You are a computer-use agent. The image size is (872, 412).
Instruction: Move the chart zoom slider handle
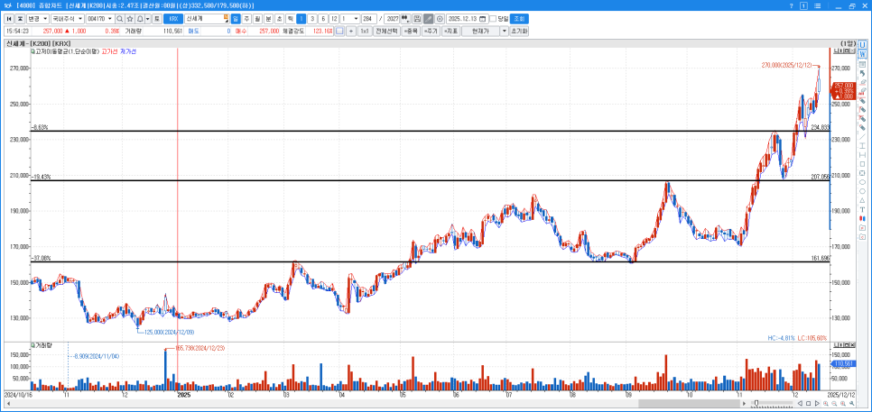coord(756,403)
